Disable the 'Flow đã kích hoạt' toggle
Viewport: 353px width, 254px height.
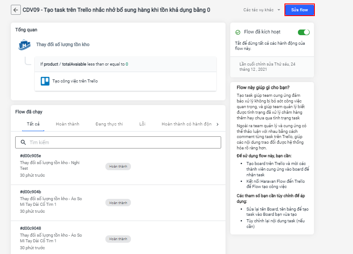pyautogui.click(x=304, y=32)
